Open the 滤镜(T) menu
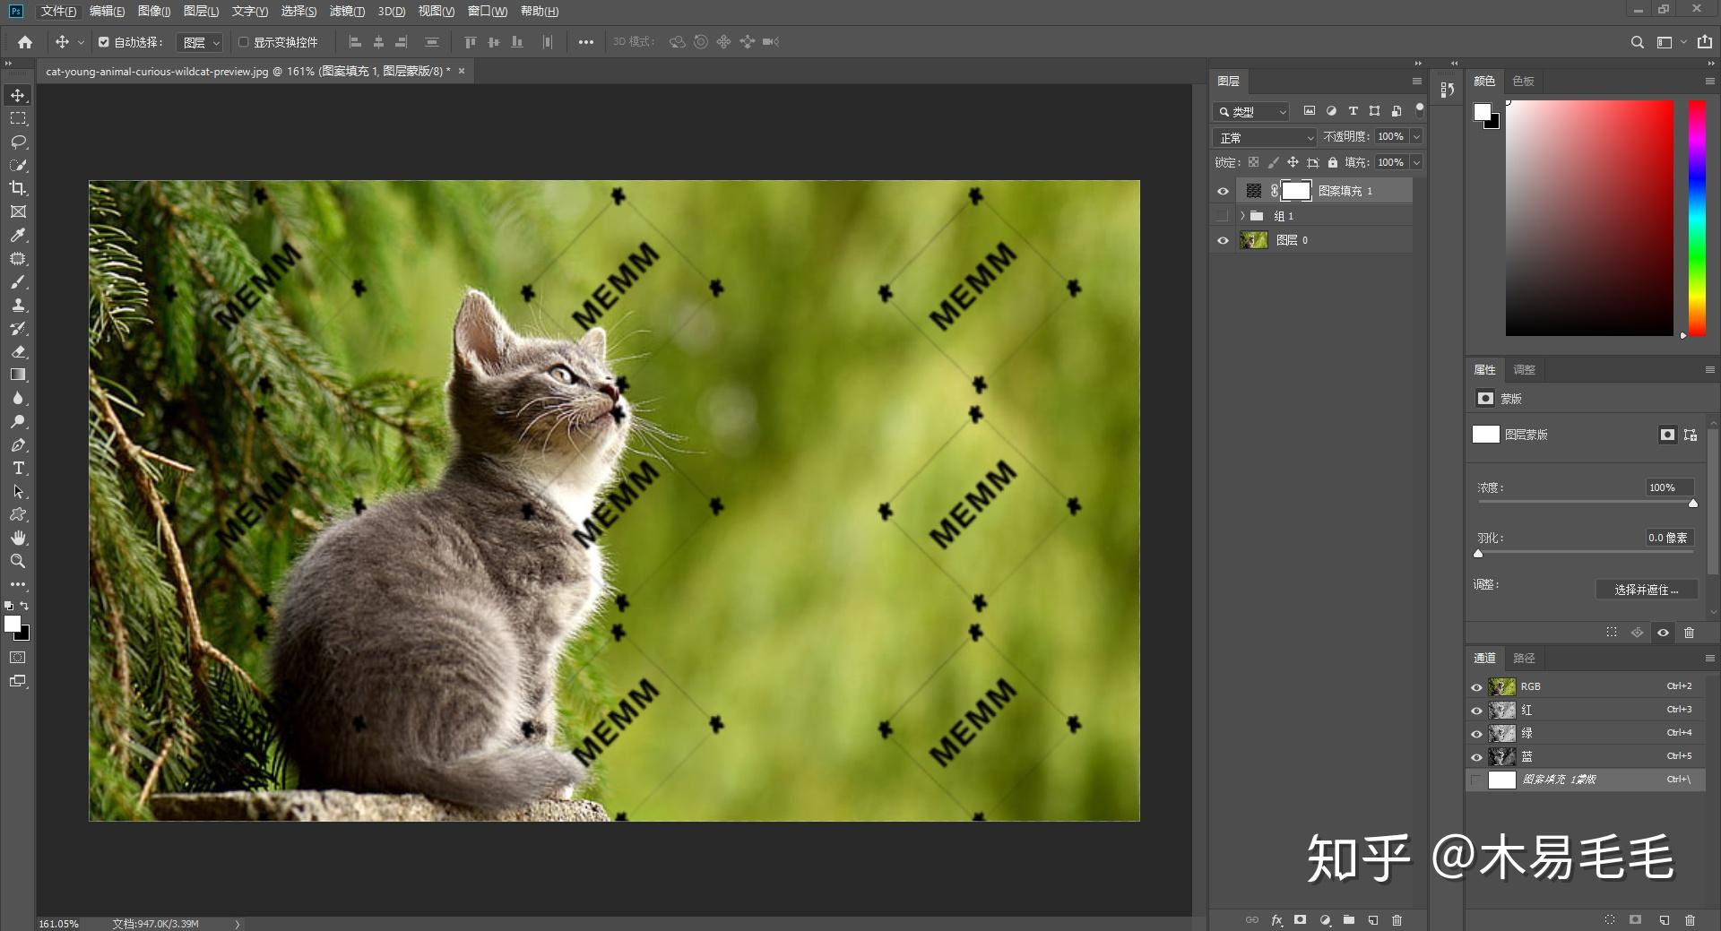1721x931 pixels. (x=347, y=12)
